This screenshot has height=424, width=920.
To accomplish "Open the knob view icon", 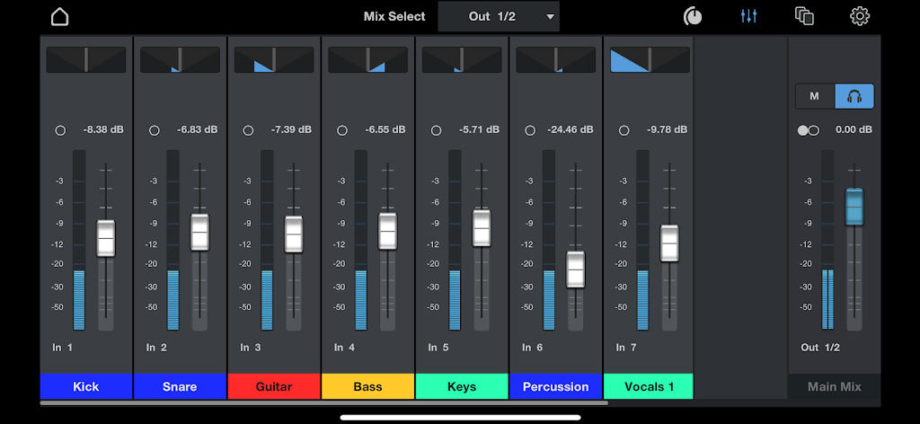I will [693, 16].
